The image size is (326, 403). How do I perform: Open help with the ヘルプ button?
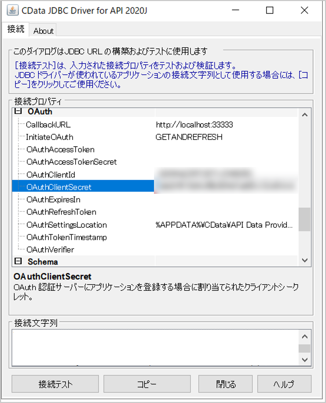(x=284, y=384)
